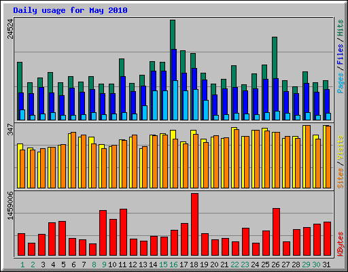Screen dimensions: 348x272
Task: Select day 22 on the x-axis
Action: [234, 265]
